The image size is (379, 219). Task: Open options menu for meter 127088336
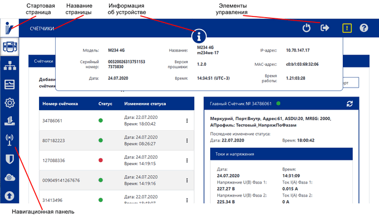(187, 160)
